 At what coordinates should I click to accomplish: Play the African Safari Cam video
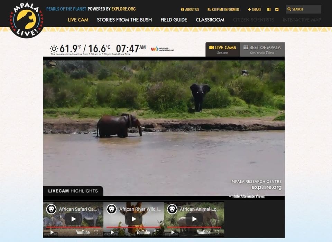coord(73,219)
